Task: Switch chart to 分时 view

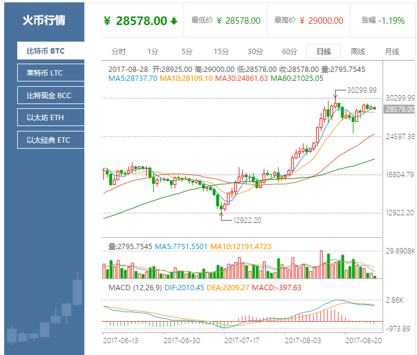Action: point(118,51)
